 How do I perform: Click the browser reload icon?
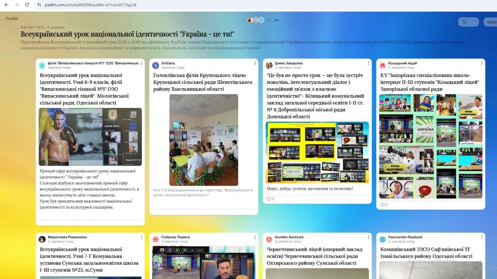click(27, 5)
